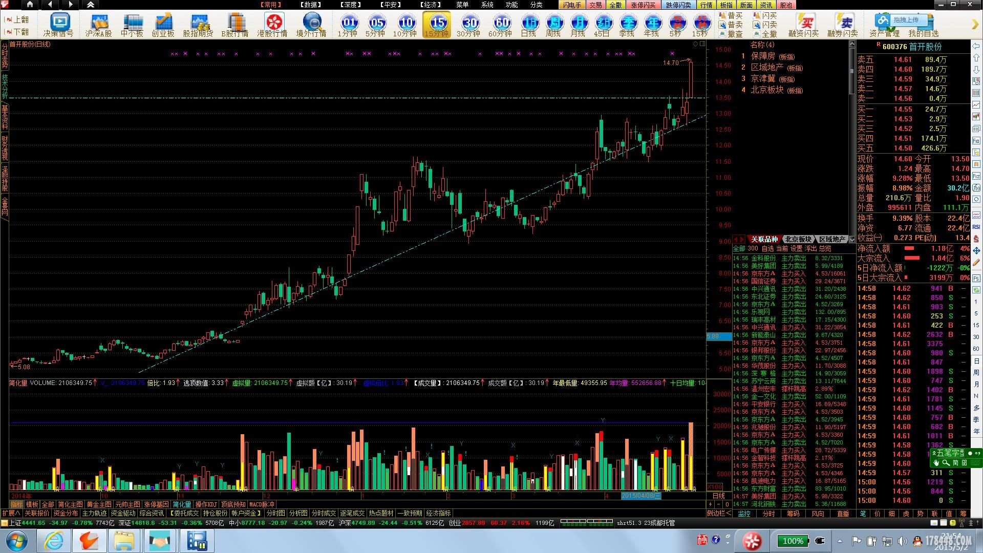Open 股指期货 index futures icon
The width and height of the screenshot is (983, 553).
coord(198,25)
